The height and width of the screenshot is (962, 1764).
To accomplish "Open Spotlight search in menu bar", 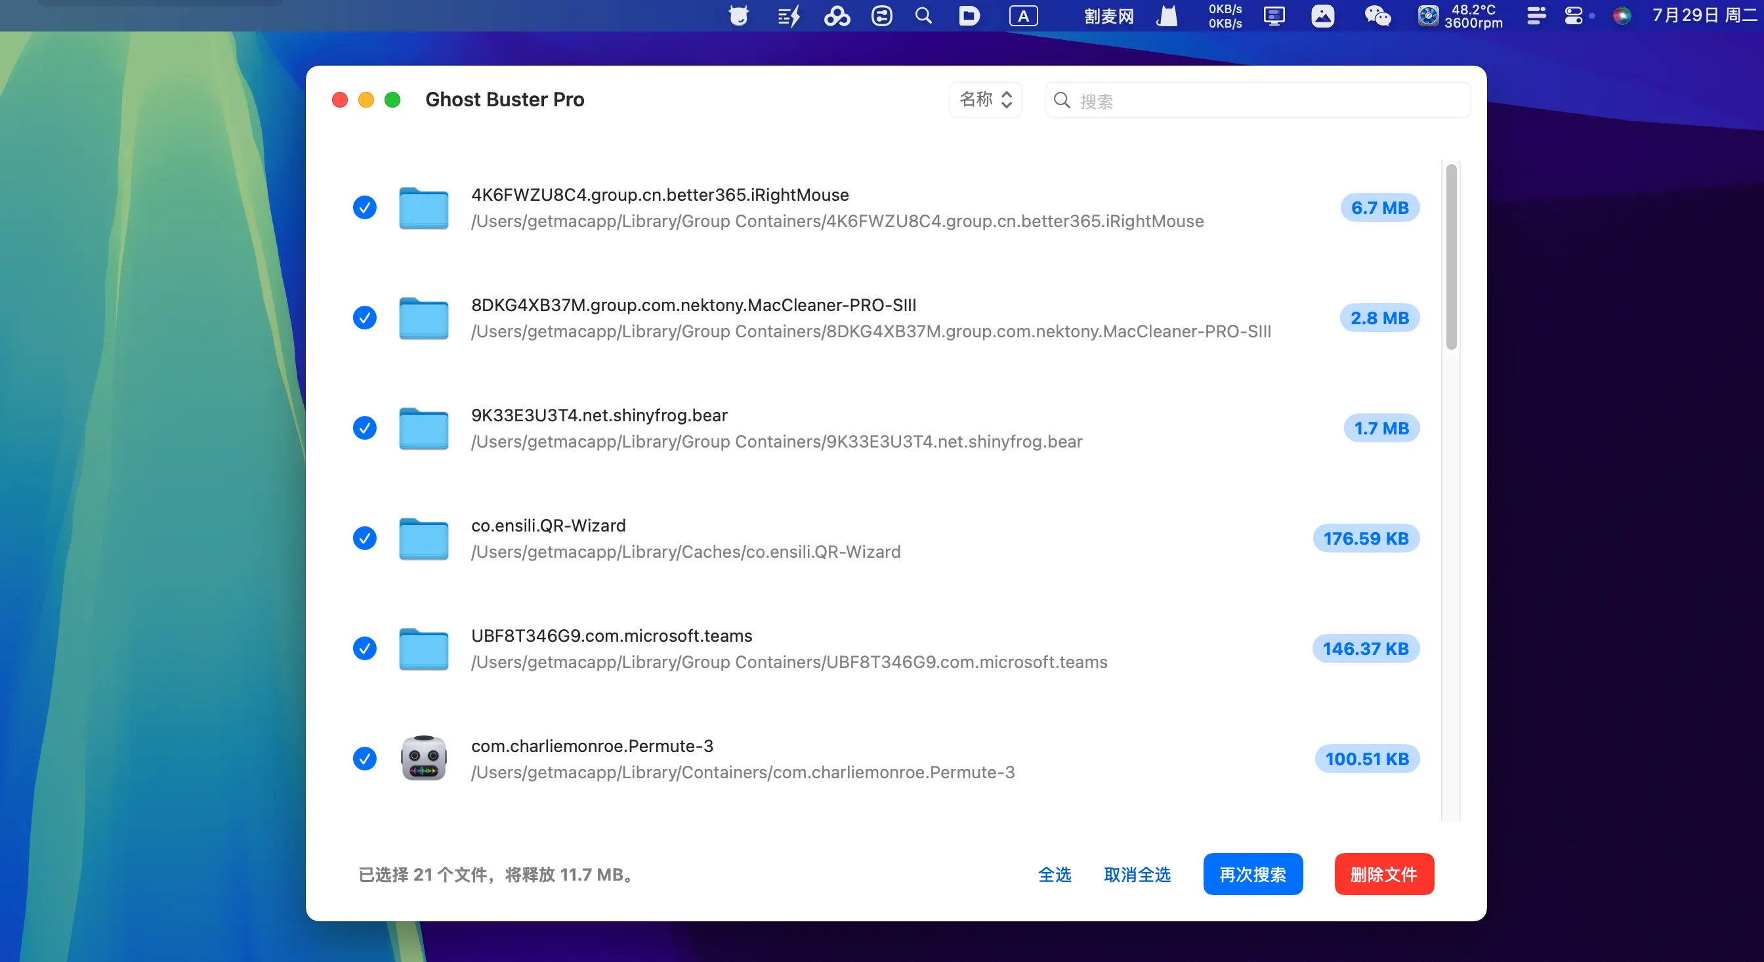I will tap(923, 16).
